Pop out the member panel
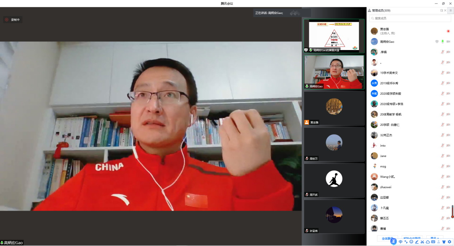Image resolution: width=454 pixels, height=246 pixels. click(441, 10)
